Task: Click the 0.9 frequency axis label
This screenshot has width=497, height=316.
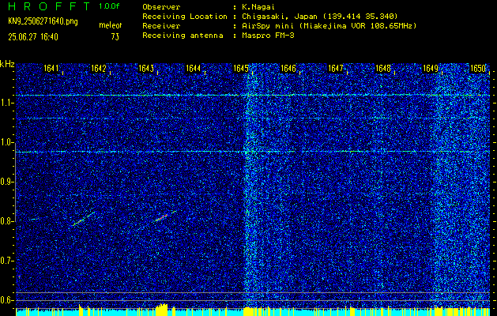Action: 6,182
